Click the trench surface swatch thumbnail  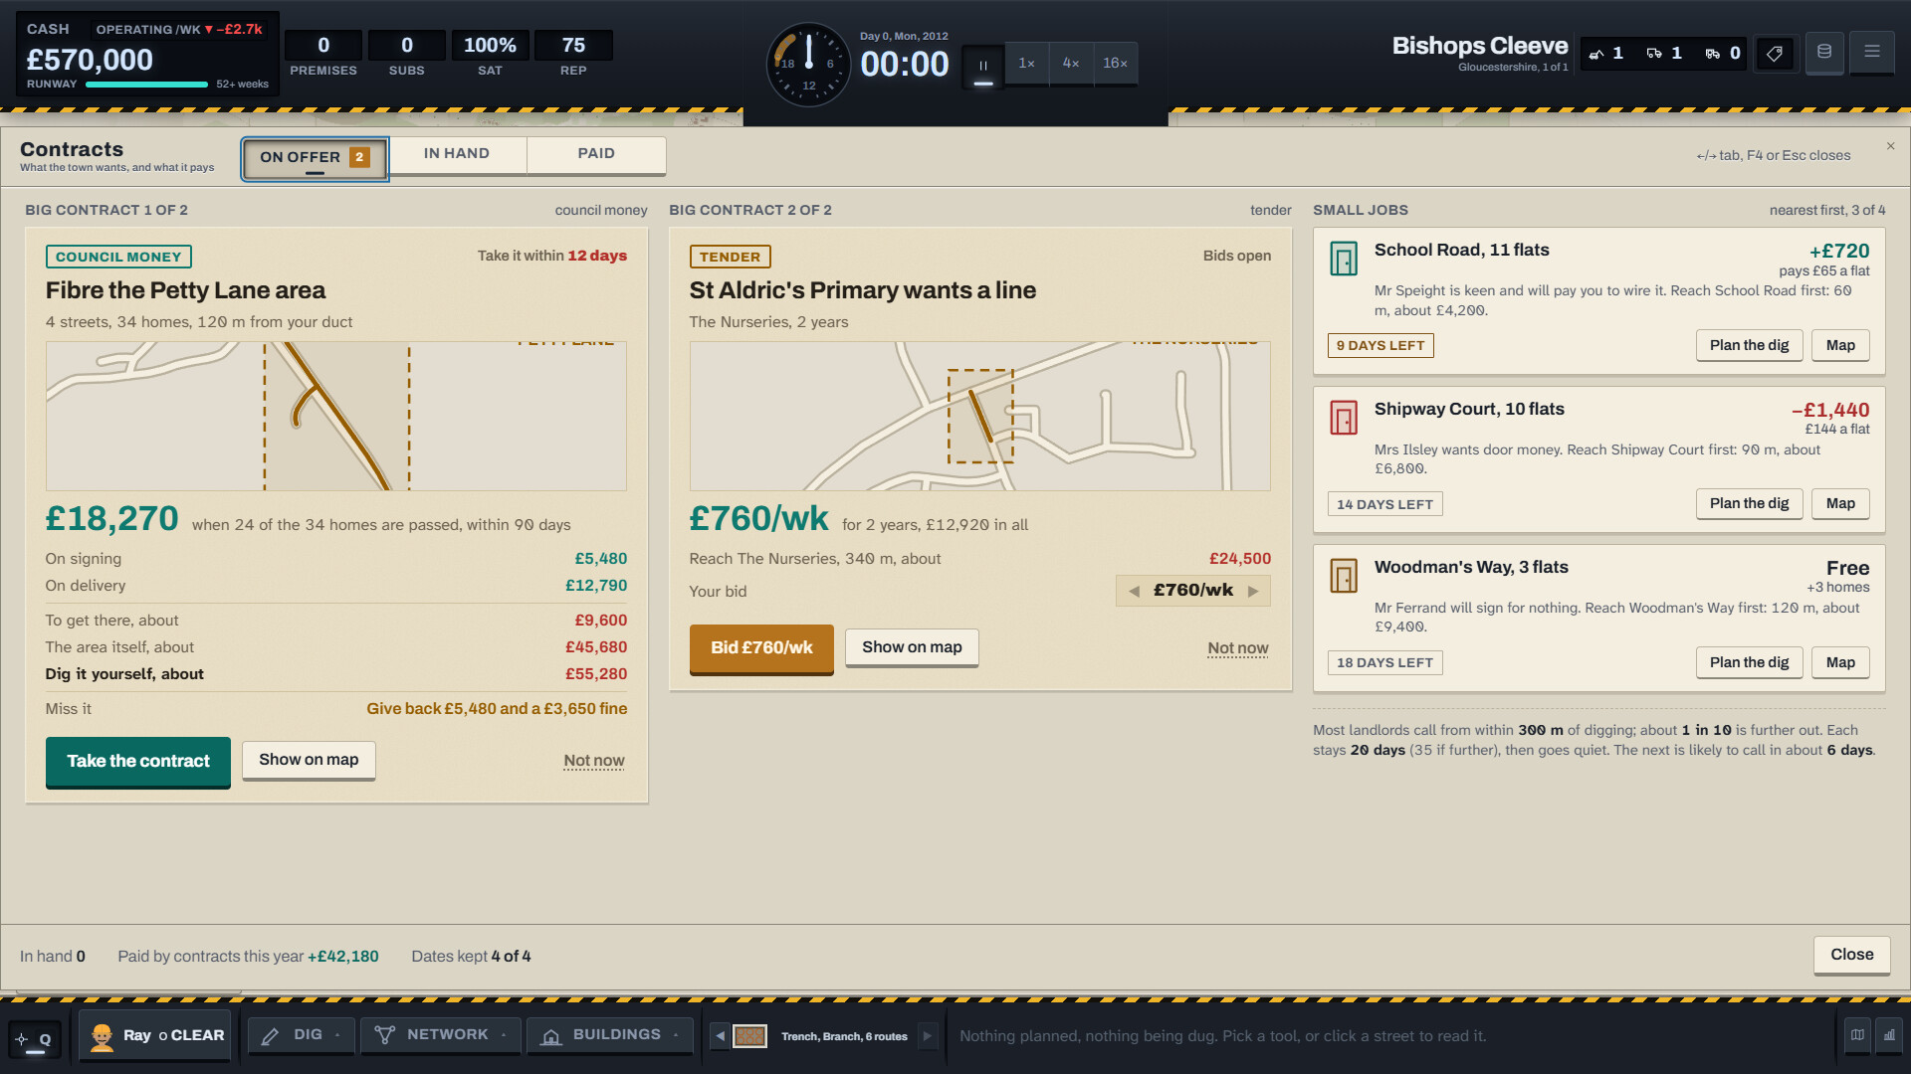pyautogui.click(x=749, y=1036)
